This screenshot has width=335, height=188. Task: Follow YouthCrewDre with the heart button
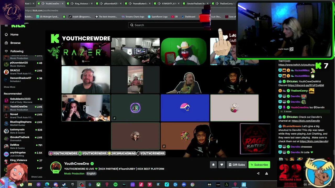click(222, 165)
